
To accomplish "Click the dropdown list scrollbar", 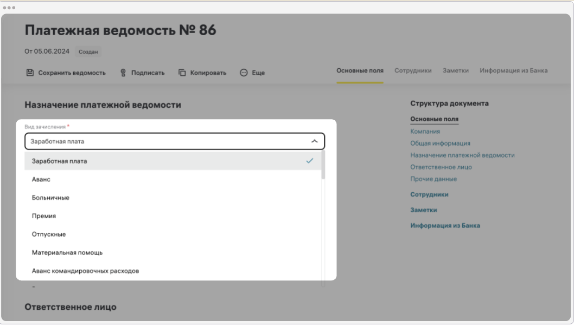I will (323, 166).
